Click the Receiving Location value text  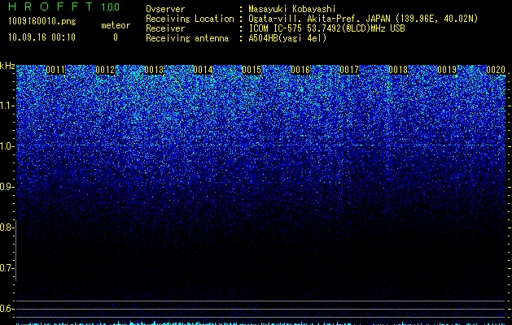pyautogui.click(x=363, y=19)
